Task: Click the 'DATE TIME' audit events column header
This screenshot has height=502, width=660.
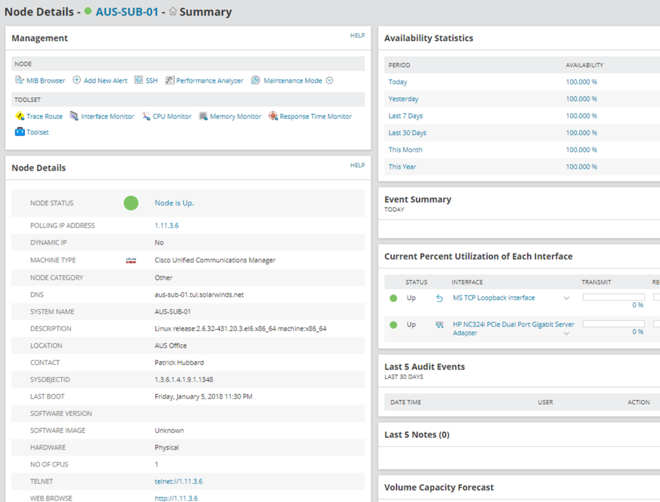Action: tap(405, 402)
